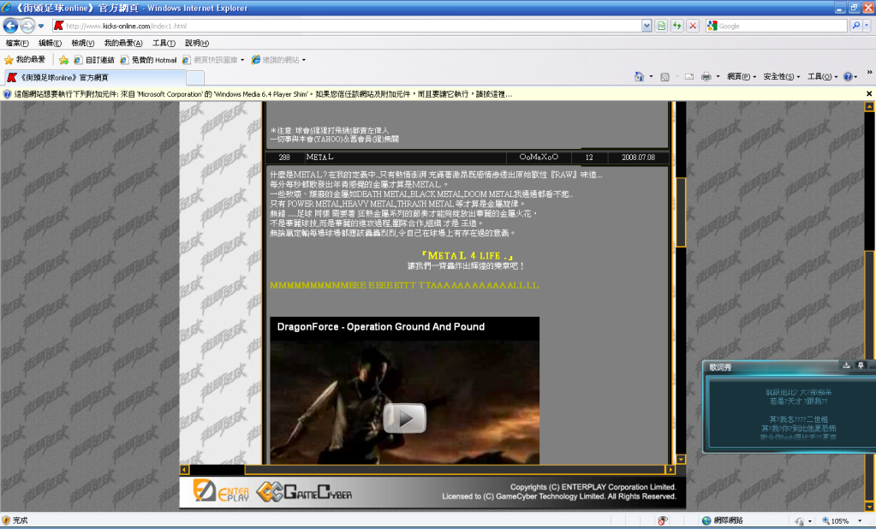Click the download icon on lyrics widget

[846, 366]
